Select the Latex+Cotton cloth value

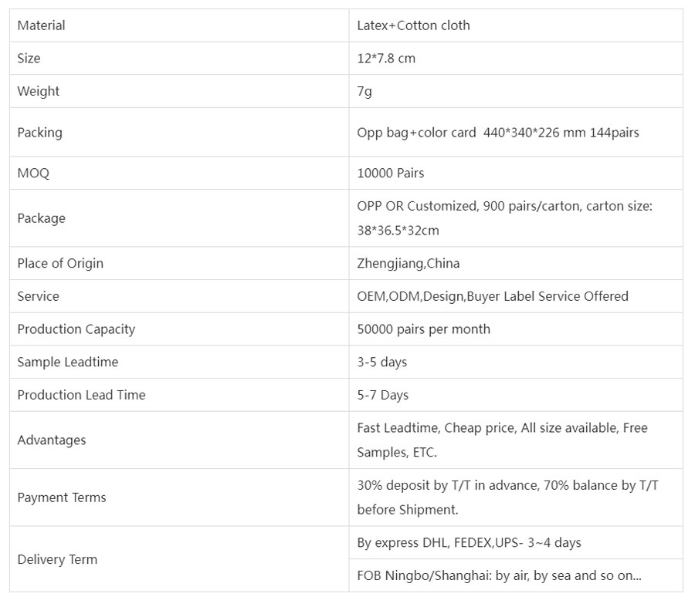[x=413, y=25]
